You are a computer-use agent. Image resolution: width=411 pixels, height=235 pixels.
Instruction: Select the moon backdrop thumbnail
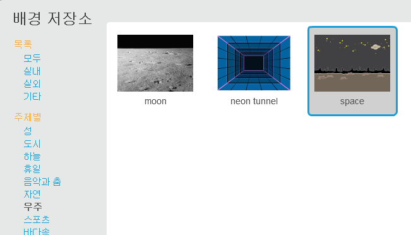click(x=155, y=63)
